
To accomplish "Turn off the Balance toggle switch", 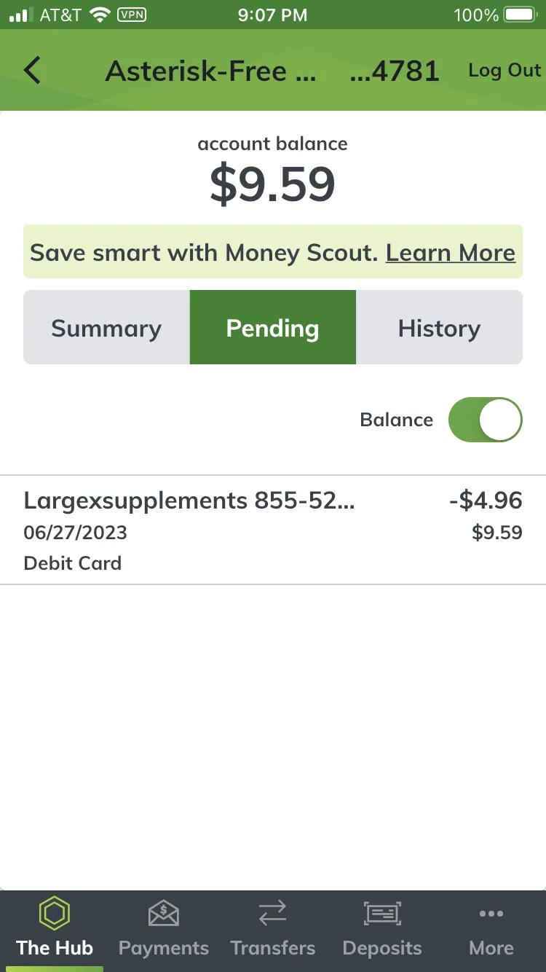I will pos(486,420).
